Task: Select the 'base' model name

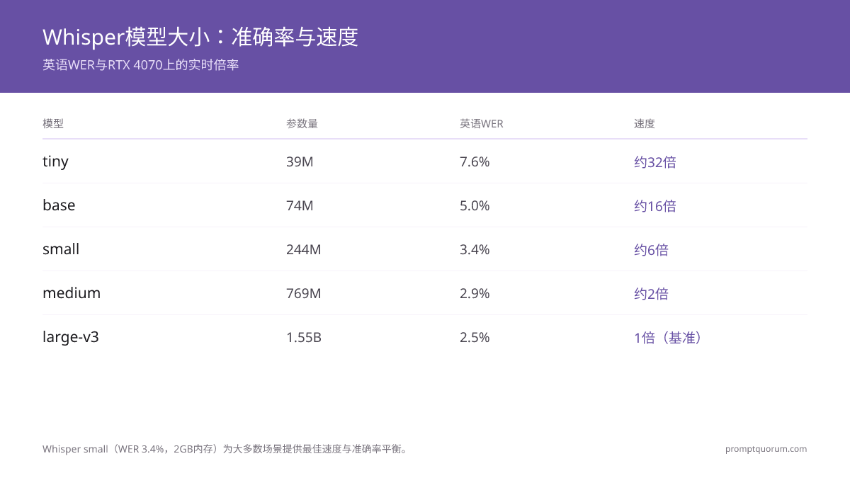Action: click(59, 205)
